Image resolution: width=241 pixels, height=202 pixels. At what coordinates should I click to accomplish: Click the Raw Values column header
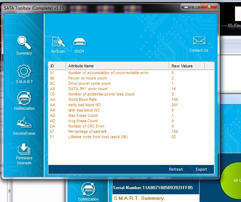click(187, 66)
